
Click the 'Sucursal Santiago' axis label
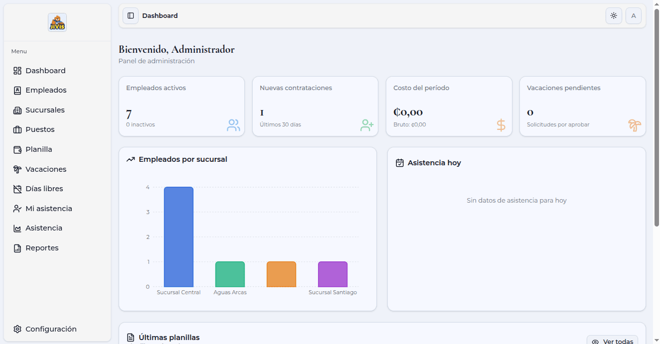point(332,293)
